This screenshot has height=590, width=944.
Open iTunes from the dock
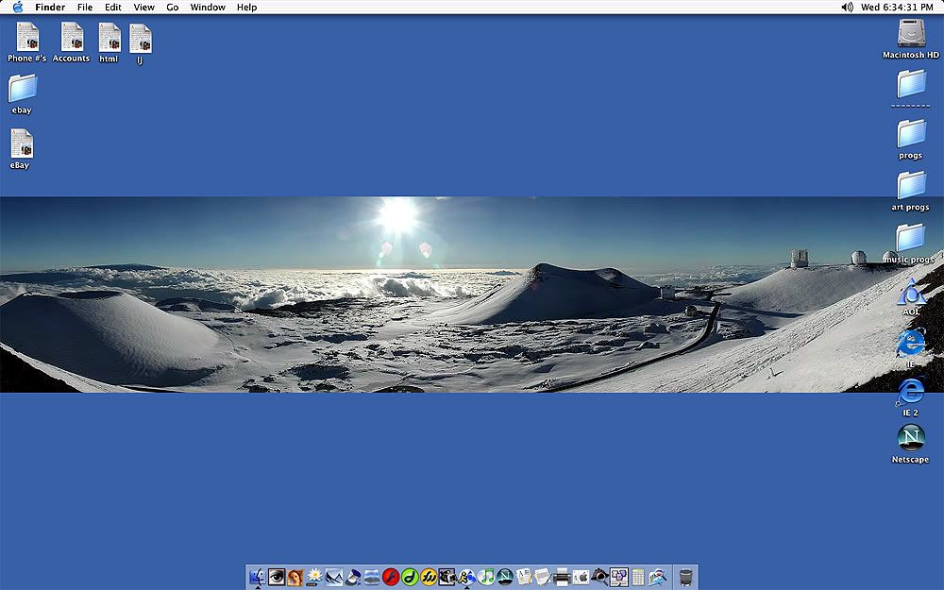(486, 577)
